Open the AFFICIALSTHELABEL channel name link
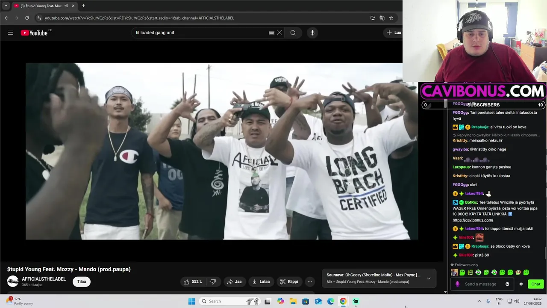Screen dimensions: 547x308 (x=44, y=279)
